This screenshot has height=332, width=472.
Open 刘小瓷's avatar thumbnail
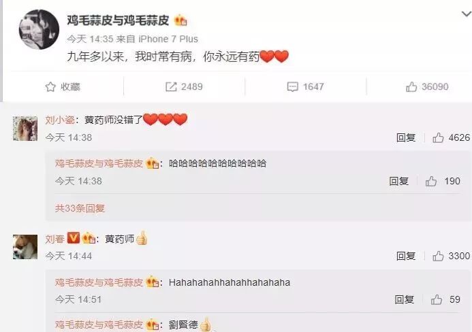pyautogui.click(x=25, y=129)
